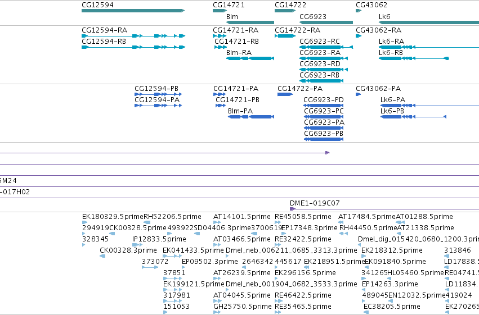The width and height of the screenshot is (479, 315).
Task: Open the CG6923-RD transcript label
Action: click(x=320, y=64)
